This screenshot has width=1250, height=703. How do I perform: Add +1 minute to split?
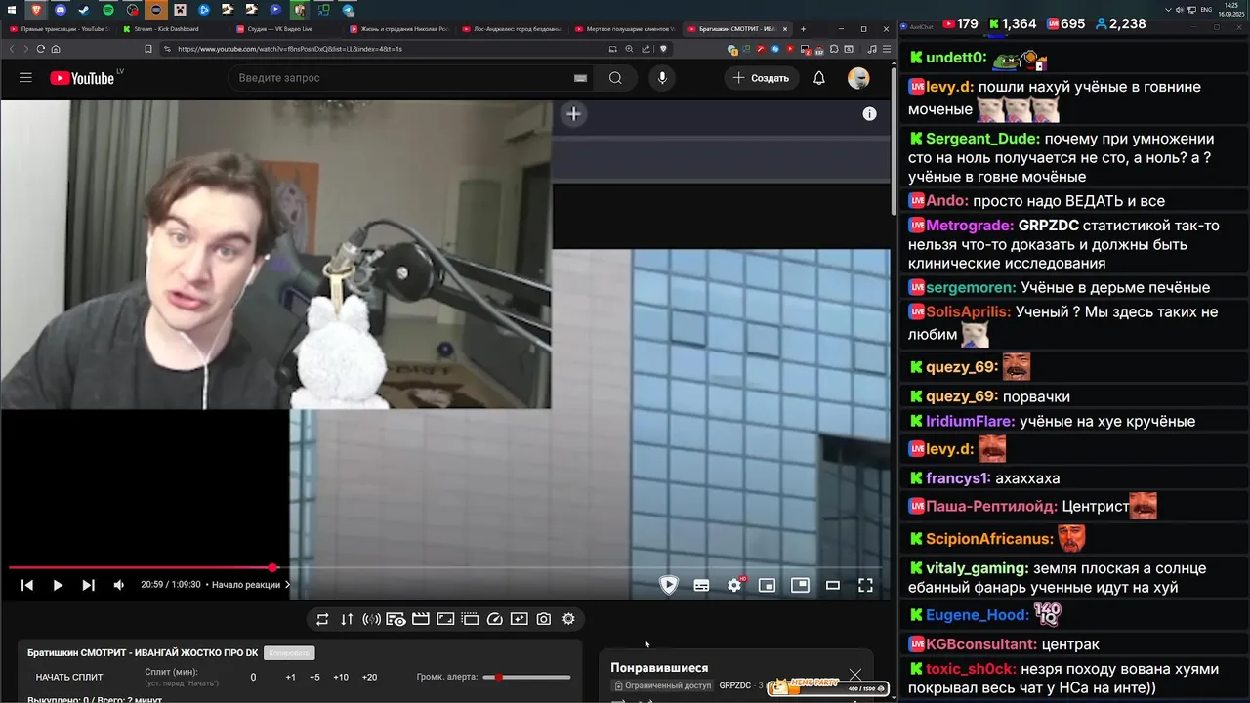coord(290,677)
